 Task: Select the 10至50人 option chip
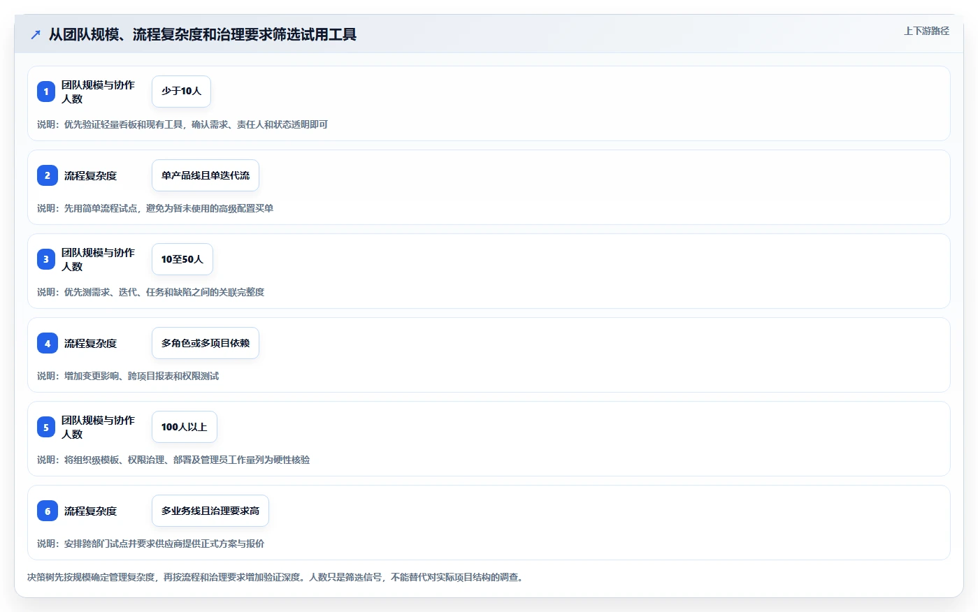[x=182, y=259]
